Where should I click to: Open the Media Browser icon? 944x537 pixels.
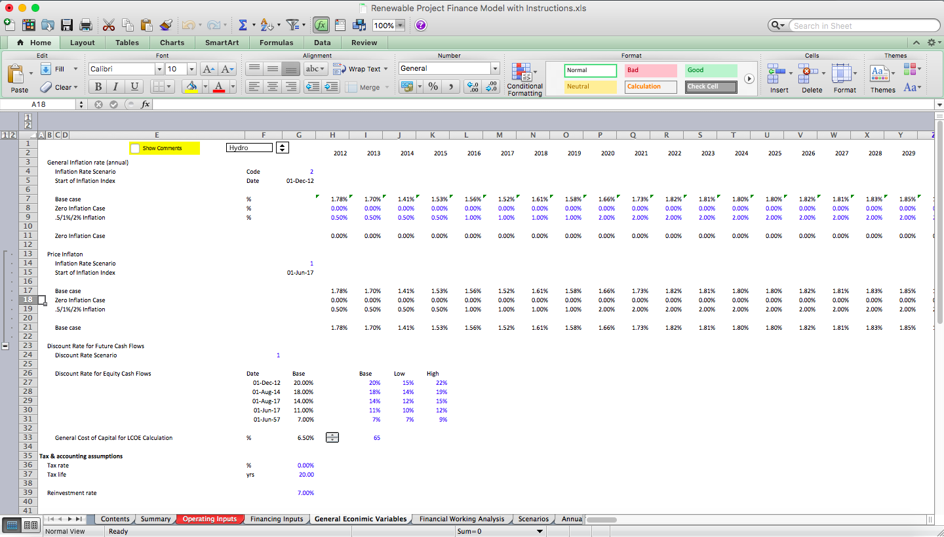coord(359,25)
